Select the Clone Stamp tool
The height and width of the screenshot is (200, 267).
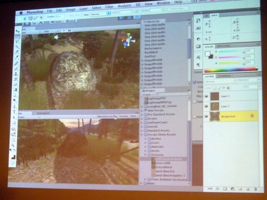point(16,74)
